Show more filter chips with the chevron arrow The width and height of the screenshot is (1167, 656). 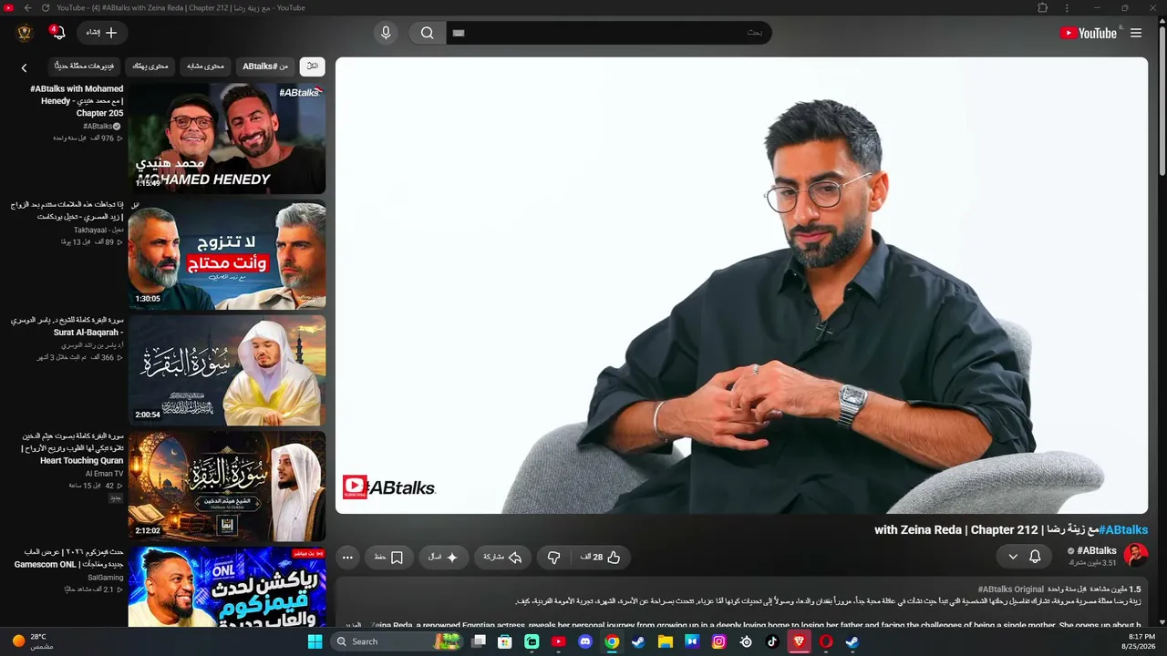pyautogui.click(x=24, y=67)
